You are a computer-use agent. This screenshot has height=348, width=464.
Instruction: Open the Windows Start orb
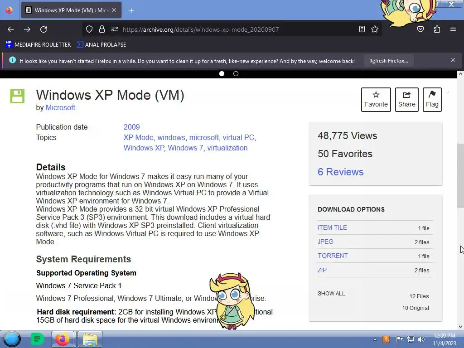(12, 339)
